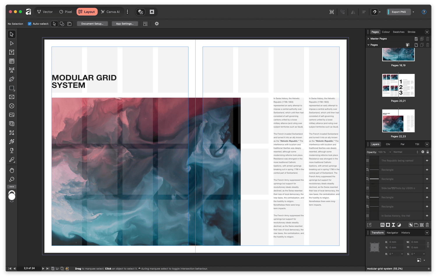Hide the 'Side bar' text layer
Screen dimensions: 437x278
click(x=427, y=188)
